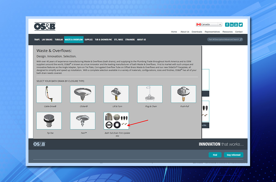Click the Twirl™ caption link
The height and width of the screenshot is (182, 276).
point(84,133)
